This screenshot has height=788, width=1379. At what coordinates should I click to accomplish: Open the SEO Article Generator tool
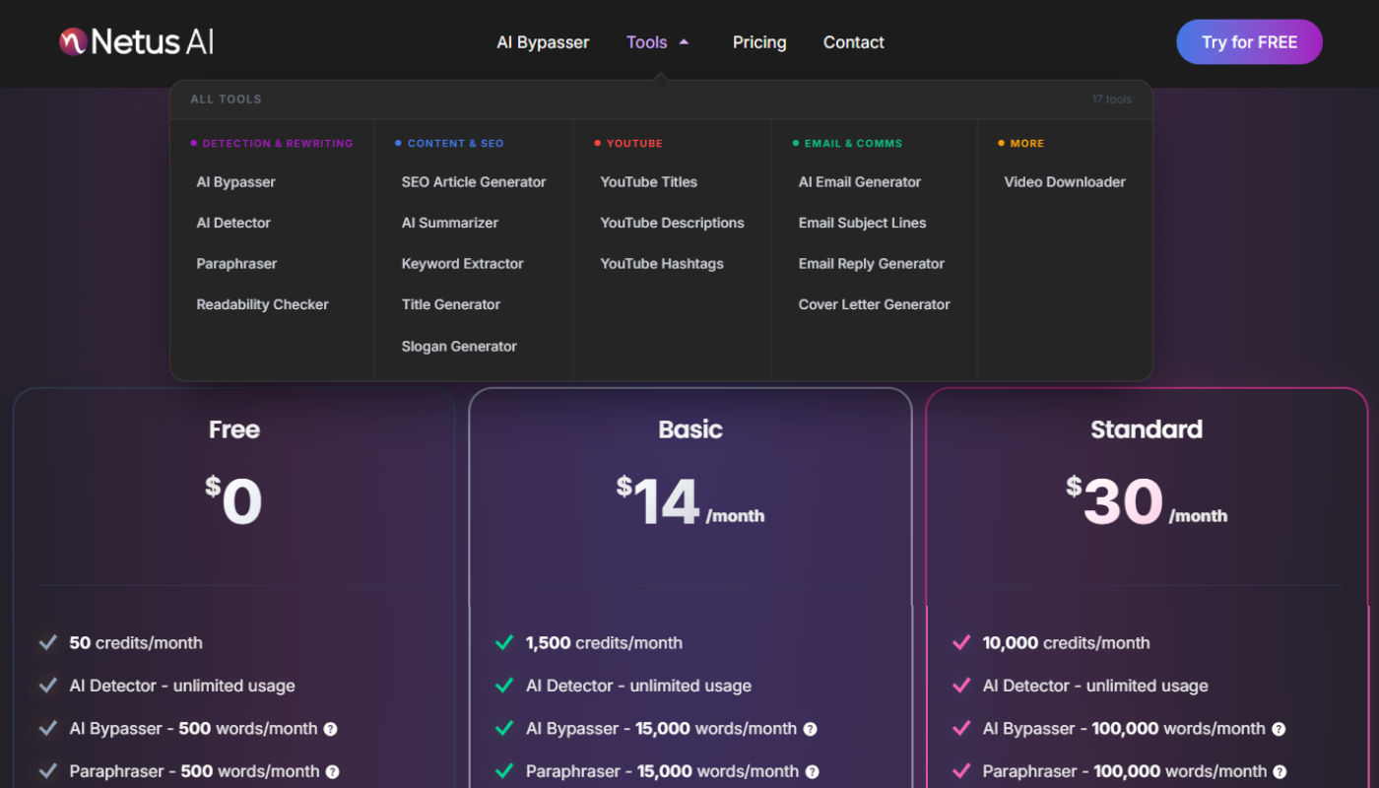click(x=474, y=182)
